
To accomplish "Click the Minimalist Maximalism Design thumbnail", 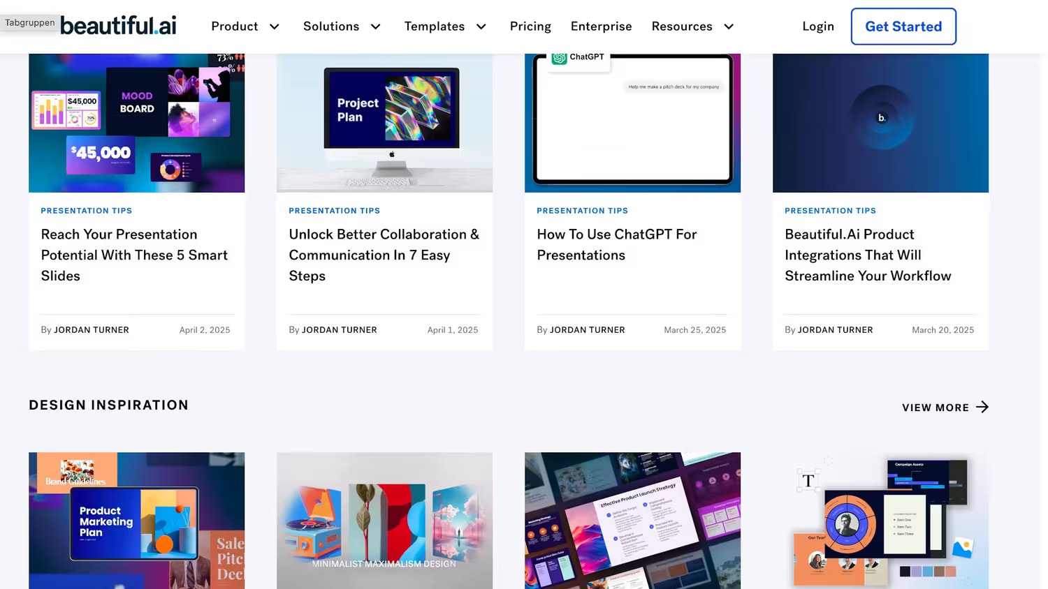I will point(384,520).
